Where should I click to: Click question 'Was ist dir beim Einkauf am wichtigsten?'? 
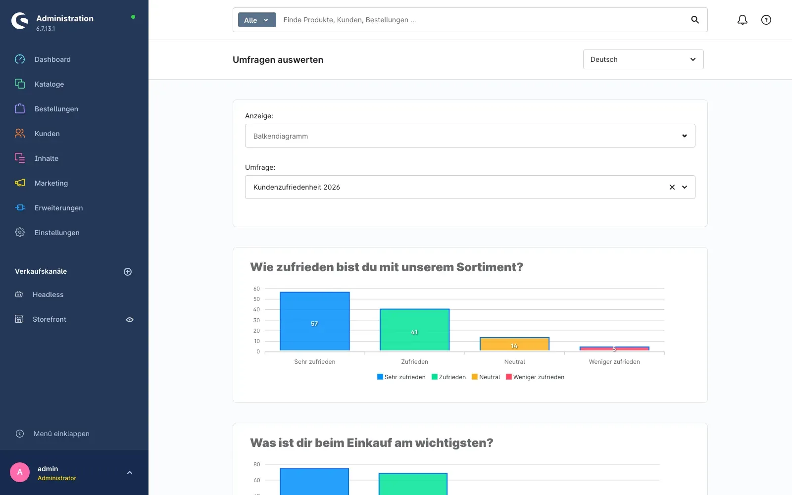(372, 443)
